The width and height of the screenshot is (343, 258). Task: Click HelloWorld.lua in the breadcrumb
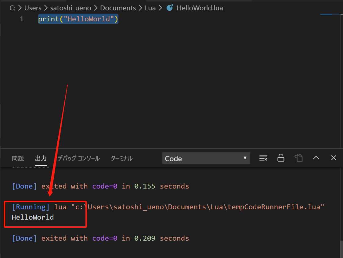pos(200,8)
